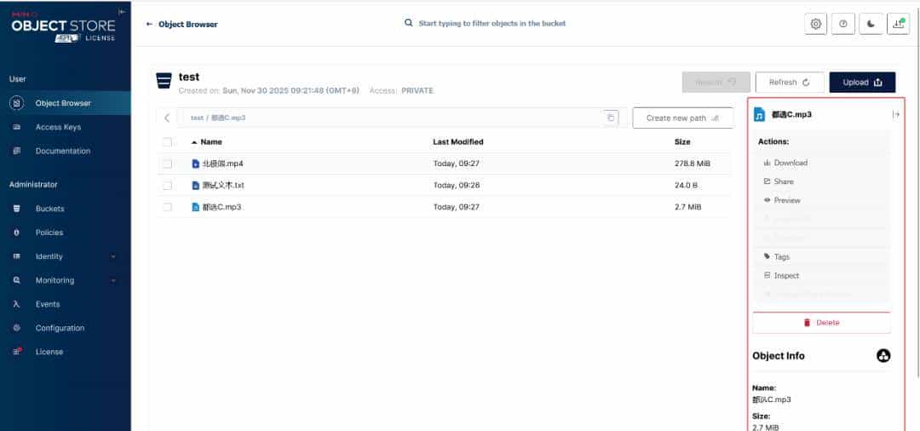Click the Configuration gear icon in sidebar
Viewport: 920px width, 431px height.
tap(16, 329)
